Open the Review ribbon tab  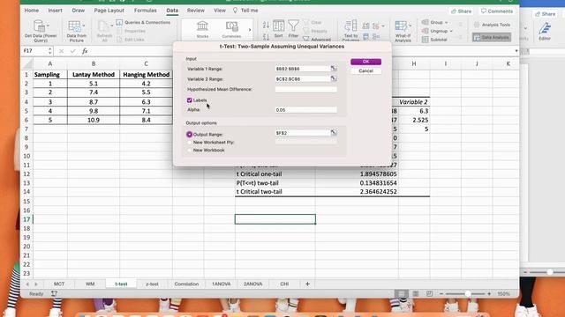click(196, 11)
